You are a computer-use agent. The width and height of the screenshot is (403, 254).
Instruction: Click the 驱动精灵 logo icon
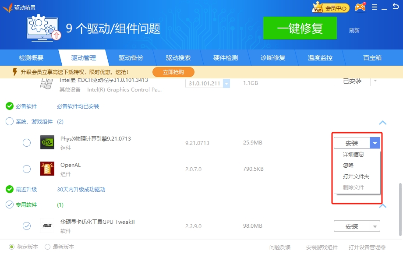click(7, 8)
